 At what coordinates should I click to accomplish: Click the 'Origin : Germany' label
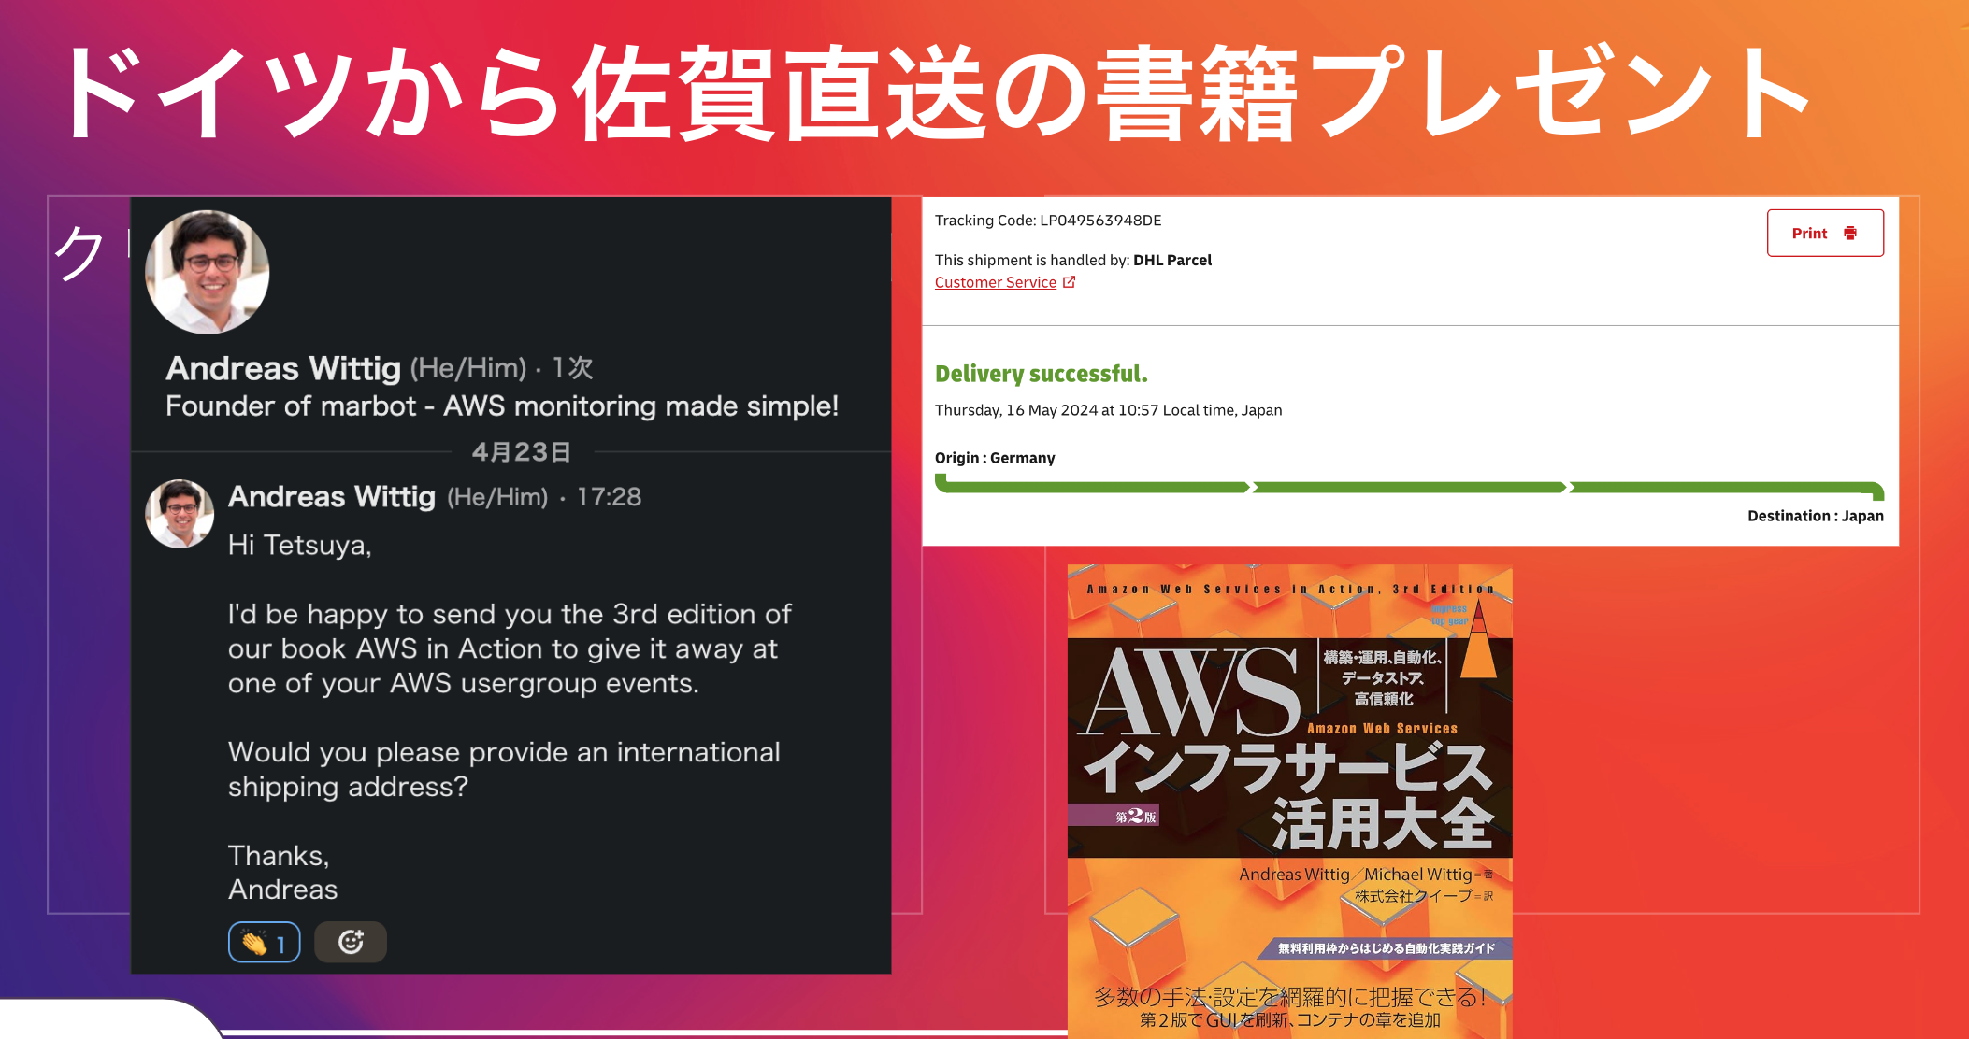[995, 458]
